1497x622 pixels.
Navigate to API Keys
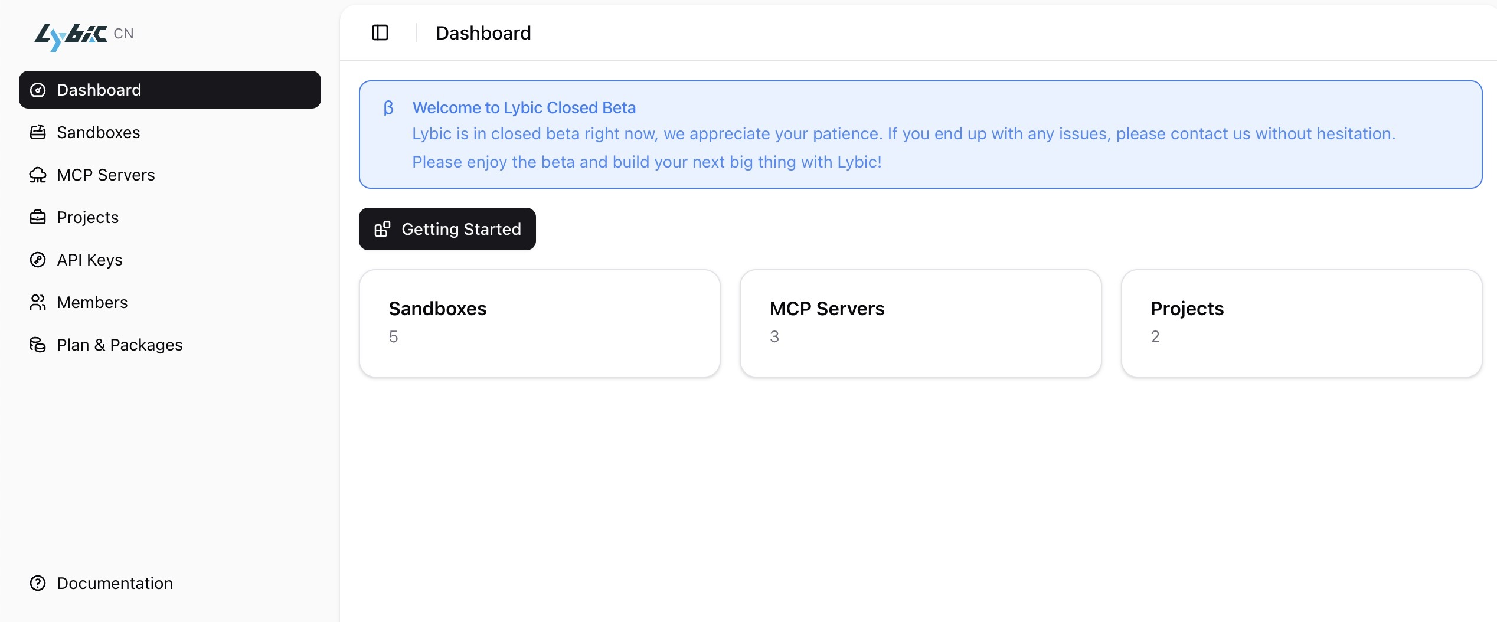[x=90, y=260]
